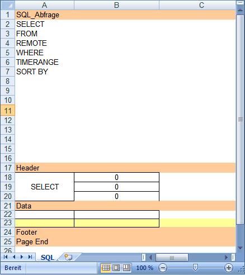Click the 100 % zoom level button

(144, 268)
